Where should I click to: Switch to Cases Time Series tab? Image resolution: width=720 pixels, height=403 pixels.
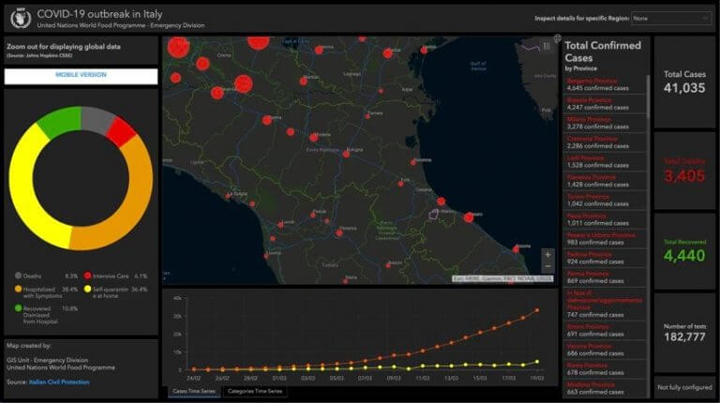pos(194,392)
